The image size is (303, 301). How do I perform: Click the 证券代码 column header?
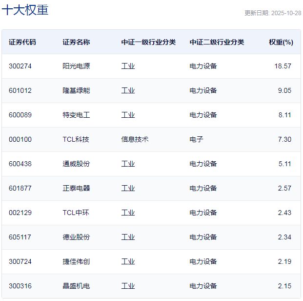[22, 42]
